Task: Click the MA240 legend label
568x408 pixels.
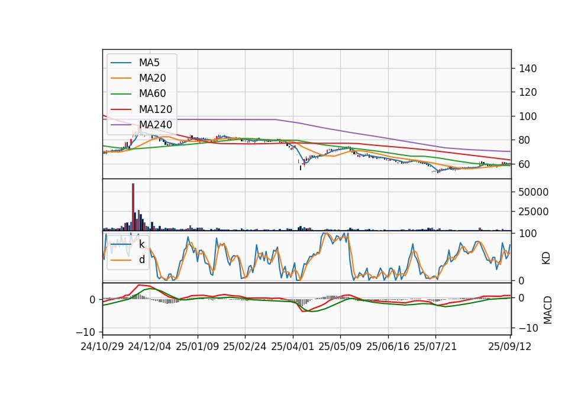Action: [156, 125]
